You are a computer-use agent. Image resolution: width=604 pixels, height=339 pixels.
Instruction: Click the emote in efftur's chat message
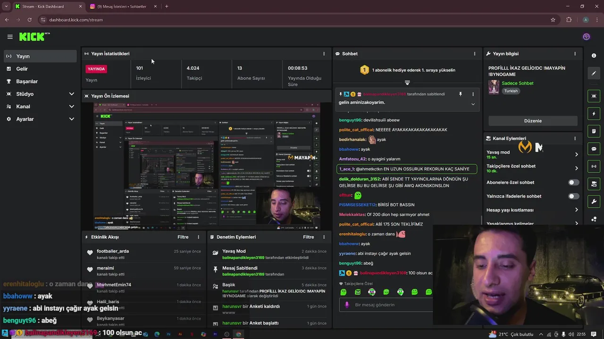[358, 195]
